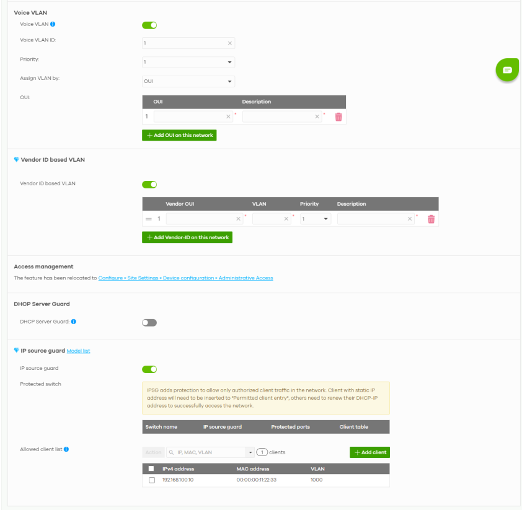Check the 192.168.100.10 client checkbox

tap(152, 480)
